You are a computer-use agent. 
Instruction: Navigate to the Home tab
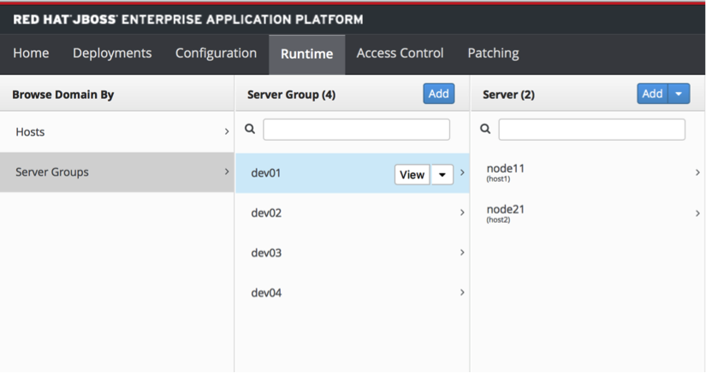pyautogui.click(x=31, y=53)
